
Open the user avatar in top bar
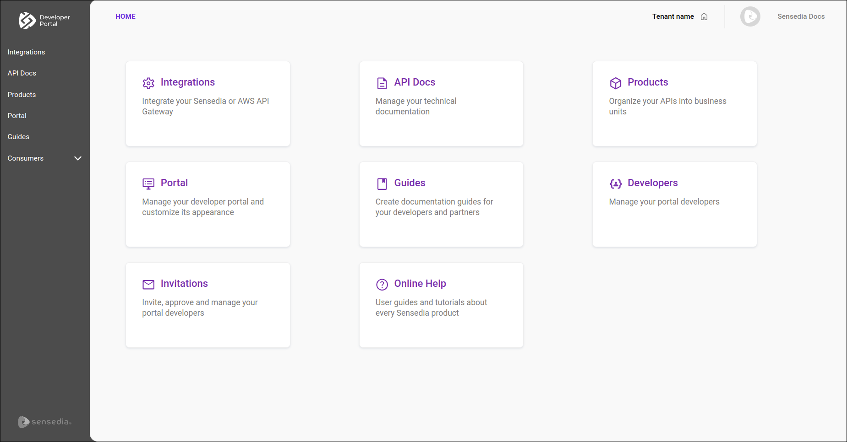(x=750, y=16)
